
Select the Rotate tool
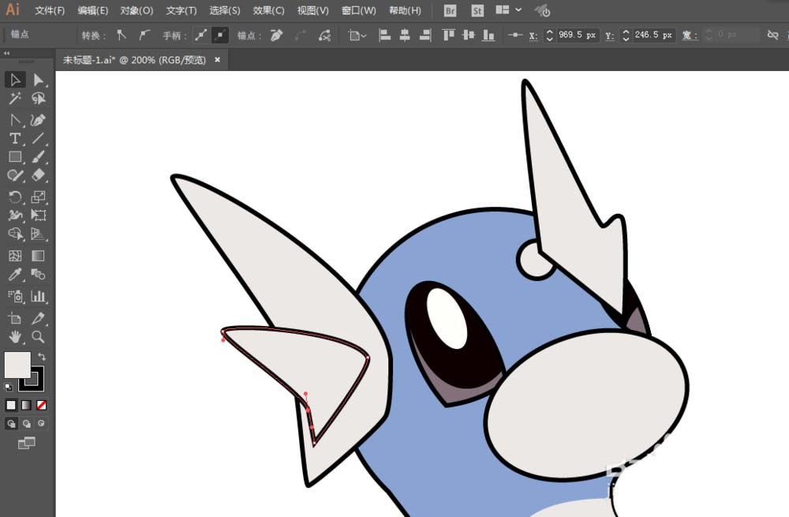point(15,197)
